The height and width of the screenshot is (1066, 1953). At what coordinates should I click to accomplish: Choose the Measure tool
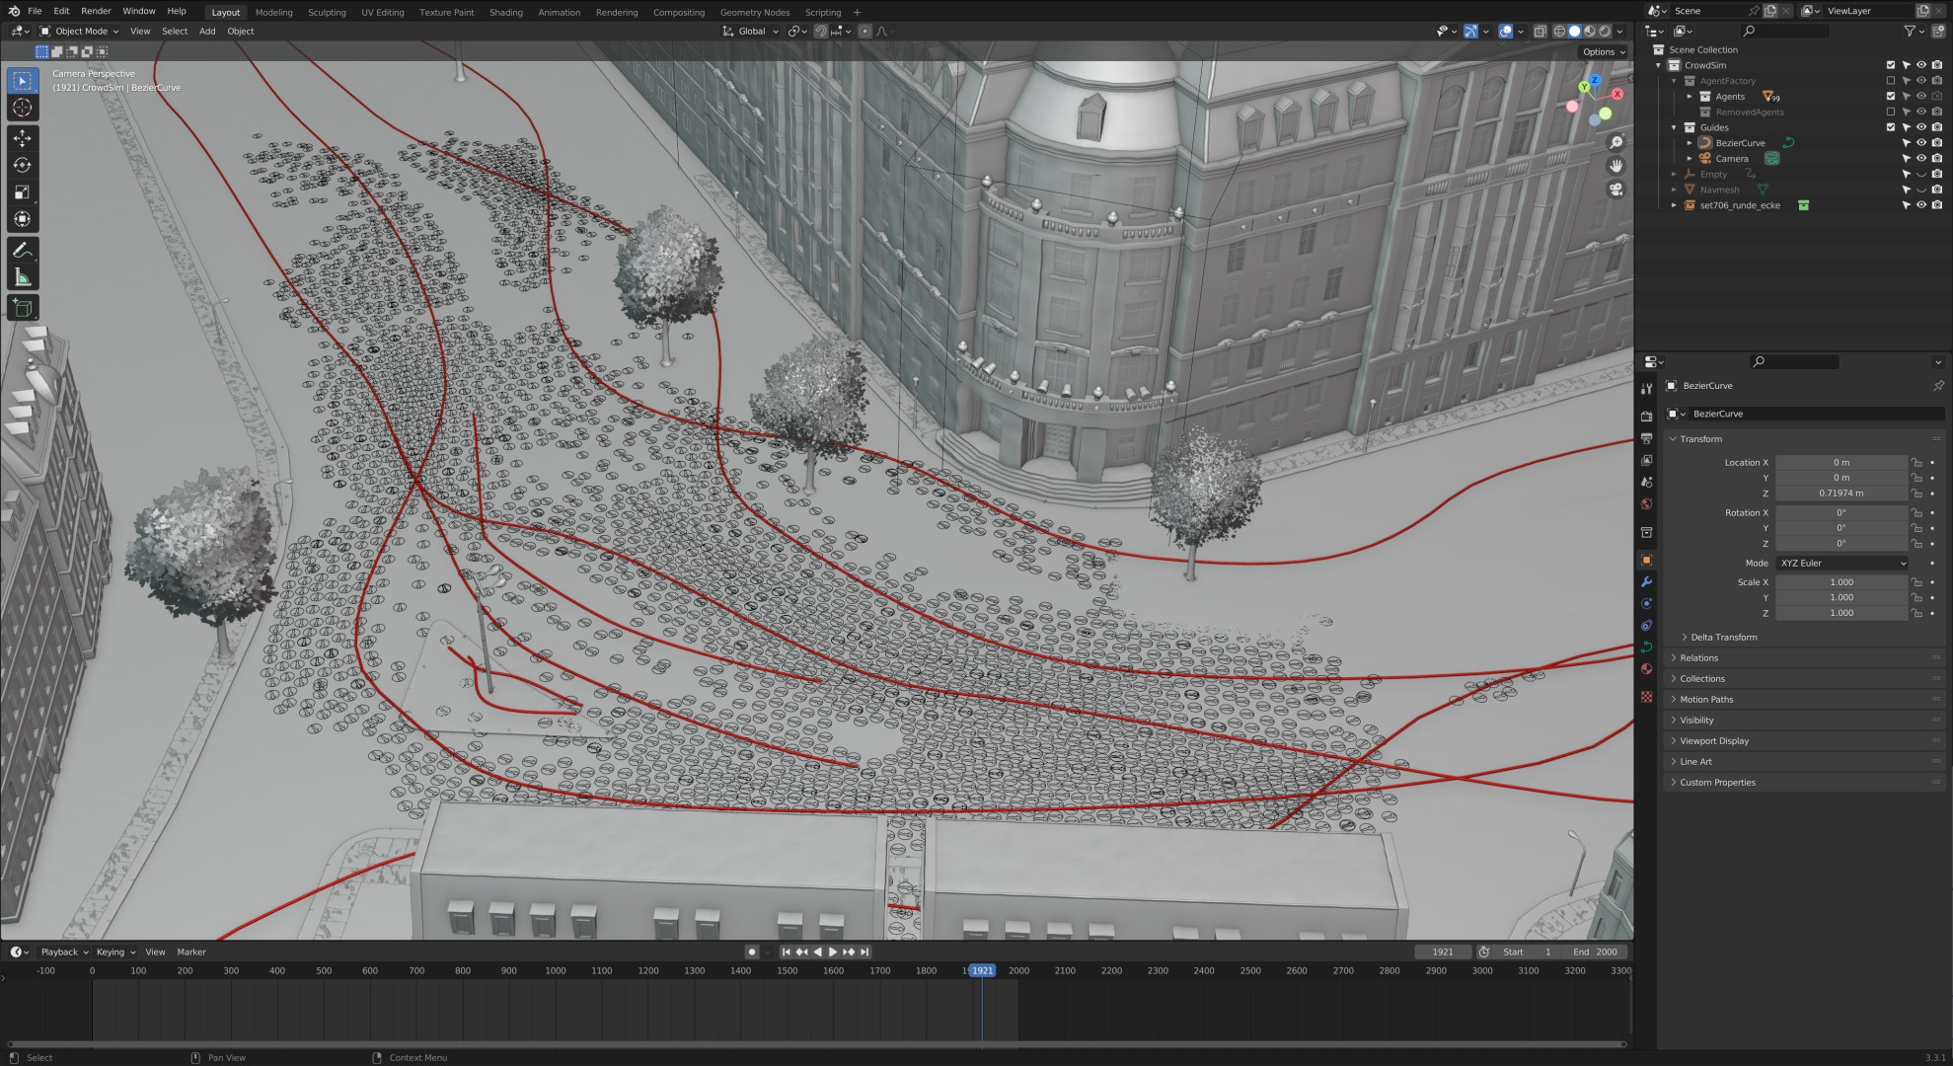[x=22, y=277]
